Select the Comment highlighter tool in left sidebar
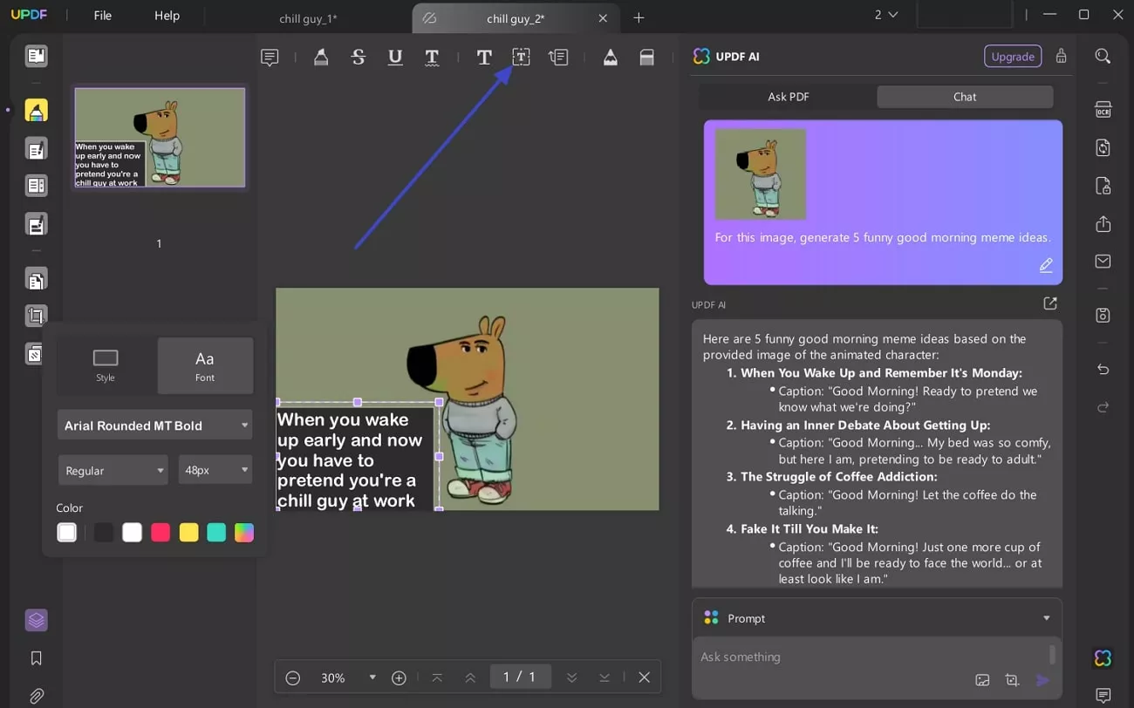The image size is (1134, 708). click(x=36, y=111)
